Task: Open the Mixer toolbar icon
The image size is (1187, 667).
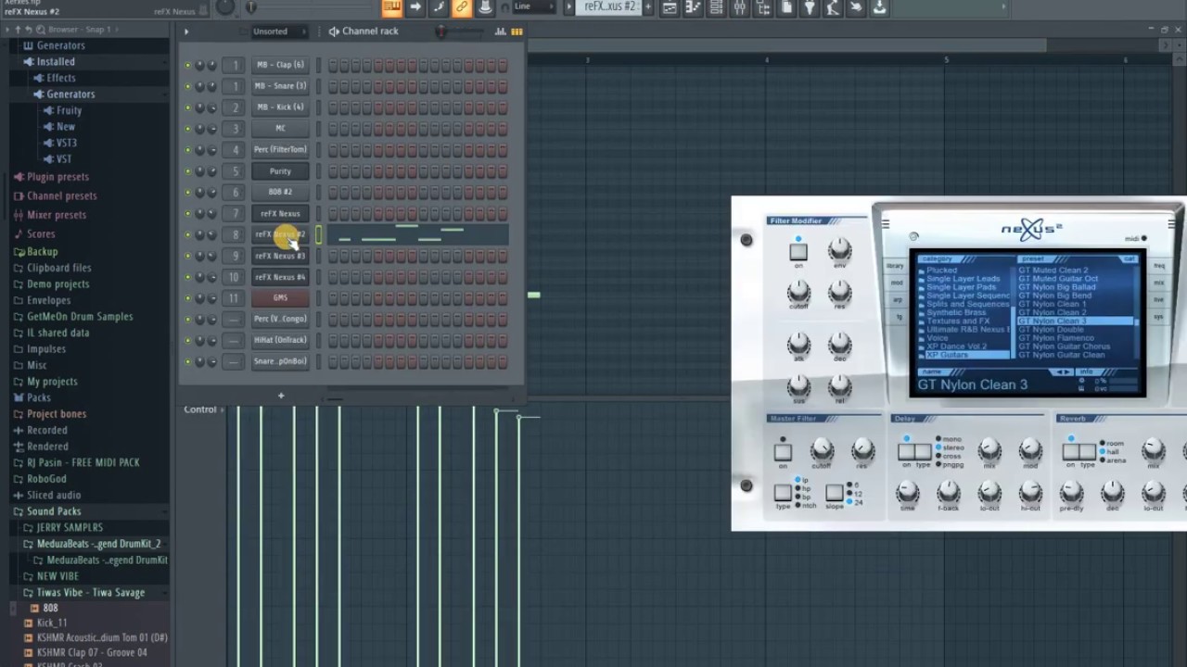Action: (739, 7)
